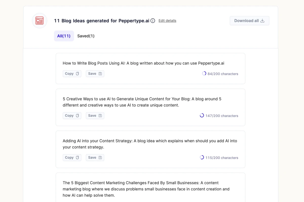This screenshot has height=202, width=304.
Task: Click the 84/200 characters progress ring
Action: [x=204, y=73]
